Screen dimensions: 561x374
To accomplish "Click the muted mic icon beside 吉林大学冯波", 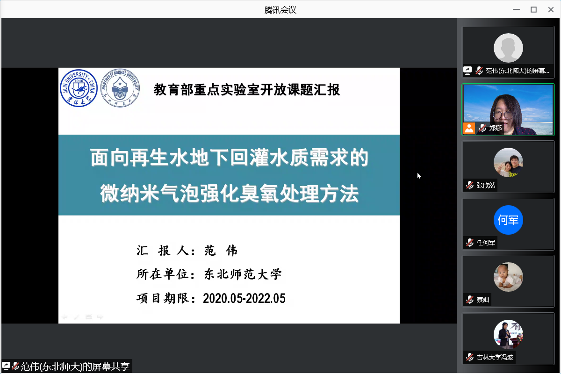I will pos(470,357).
